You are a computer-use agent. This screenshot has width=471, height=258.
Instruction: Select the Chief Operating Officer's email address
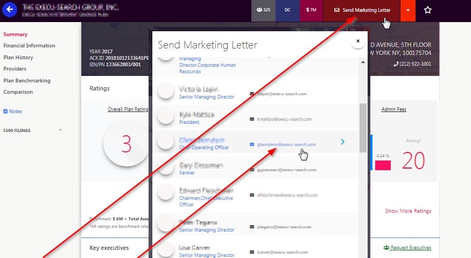coord(286,144)
